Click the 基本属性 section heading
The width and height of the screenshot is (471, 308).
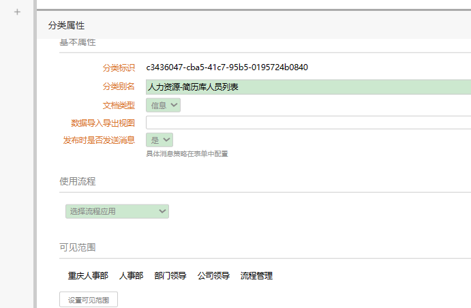pos(78,43)
